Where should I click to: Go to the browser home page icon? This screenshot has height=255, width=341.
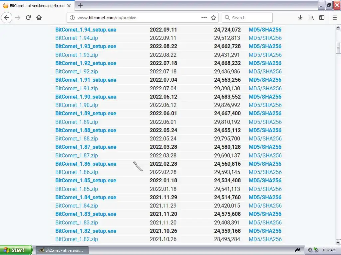39,18
